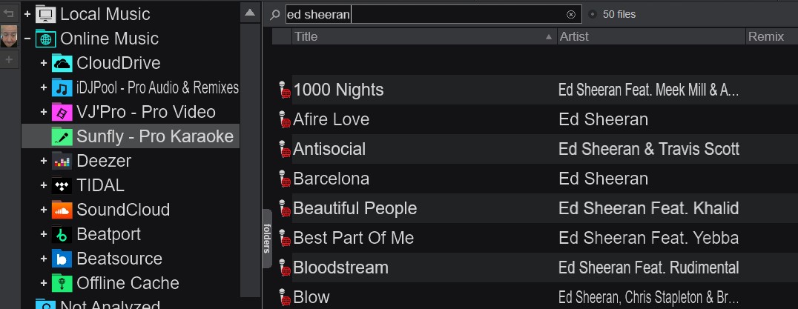This screenshot has width=798, height=309.
Task: Select the iDJPool music note icon
Action: [62, 88]
